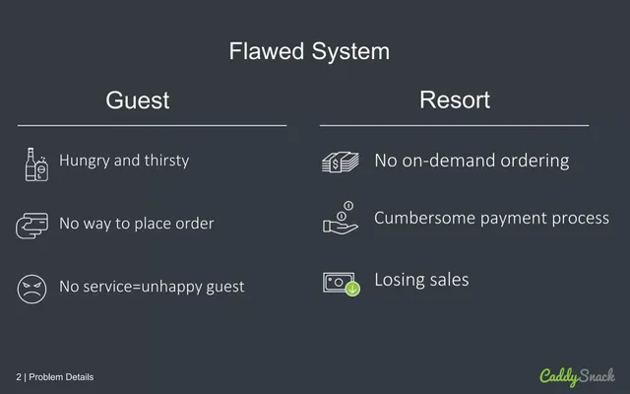Click the banknote with green arrow icon
Image resolution: width=630 pixels, height=394 pixels.
(x=342, y=284)
